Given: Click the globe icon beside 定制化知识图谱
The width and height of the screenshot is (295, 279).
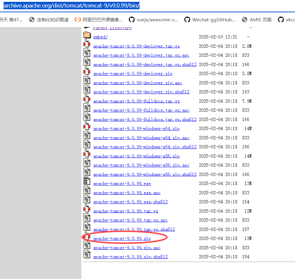Looking at the screenshot, I should tap(32, 20).
